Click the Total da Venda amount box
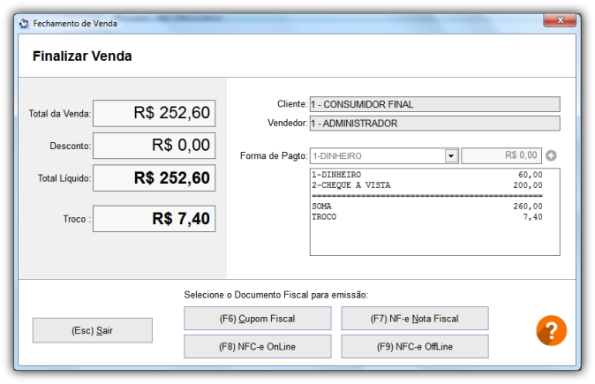This screenshot has width=595, height=384. (x=154, y=113)
